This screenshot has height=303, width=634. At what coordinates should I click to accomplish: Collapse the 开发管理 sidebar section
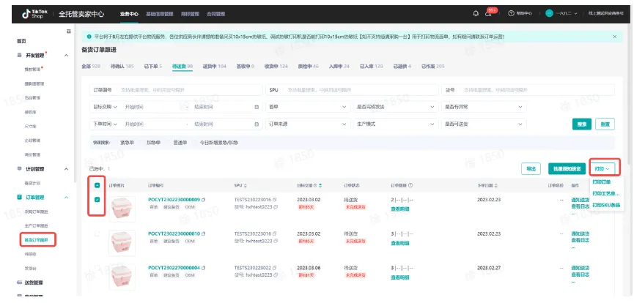(66, 56)
